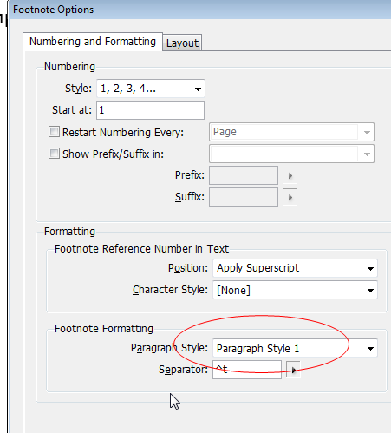Open Paragraph Style dropdown showing Paragraph Style 1

coord(295,348)
